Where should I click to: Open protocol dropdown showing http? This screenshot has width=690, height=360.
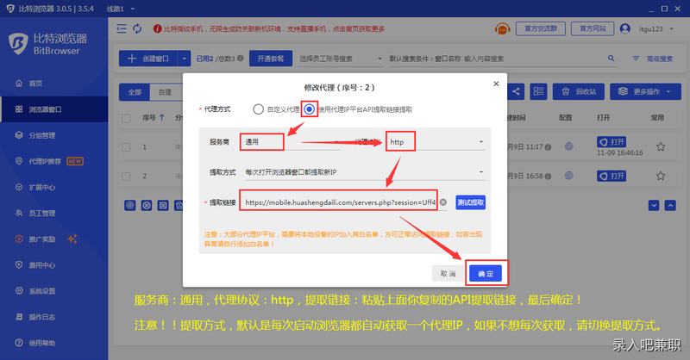436,142
